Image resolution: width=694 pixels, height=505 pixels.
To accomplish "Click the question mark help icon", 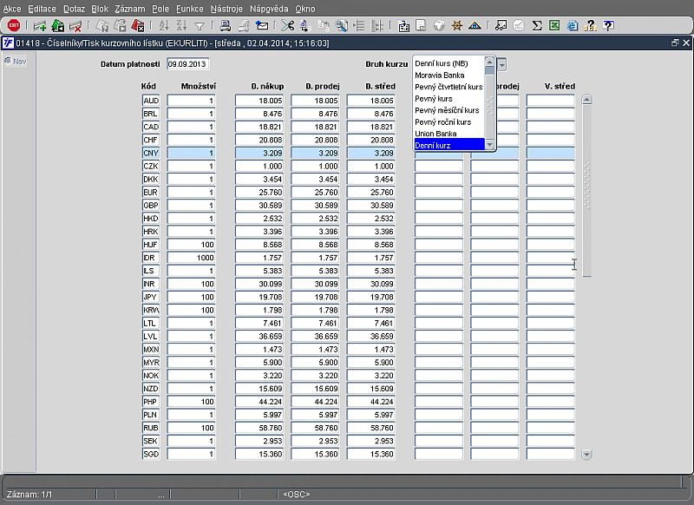I will pyautogui.click(x=608, y=26).
